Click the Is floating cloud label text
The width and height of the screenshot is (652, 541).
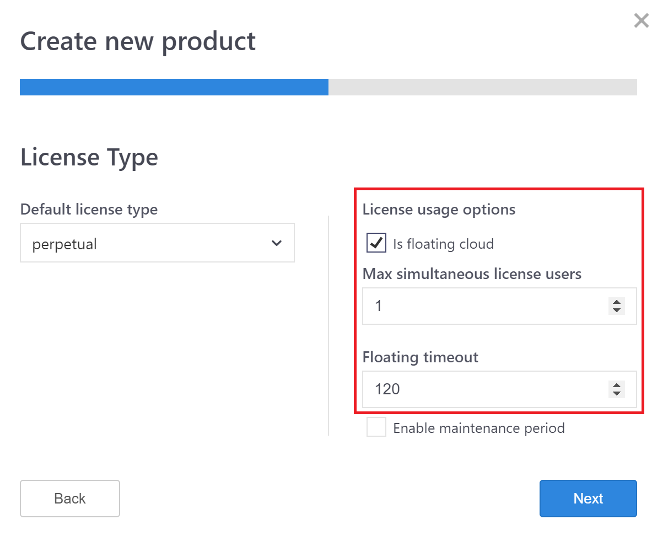[443, 244]
